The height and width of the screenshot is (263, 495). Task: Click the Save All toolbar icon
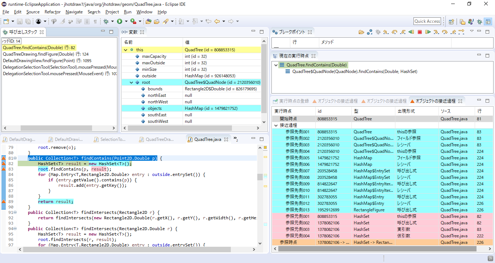pyautogui.click(x=28, y=21)
